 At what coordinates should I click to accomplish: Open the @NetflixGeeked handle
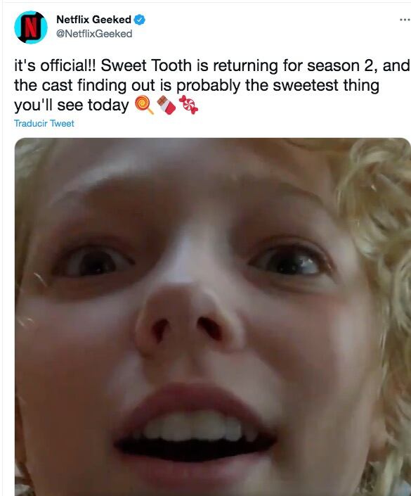coord(94,34)
